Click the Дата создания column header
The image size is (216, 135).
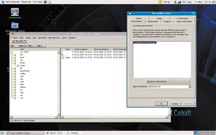click(83, 49)
